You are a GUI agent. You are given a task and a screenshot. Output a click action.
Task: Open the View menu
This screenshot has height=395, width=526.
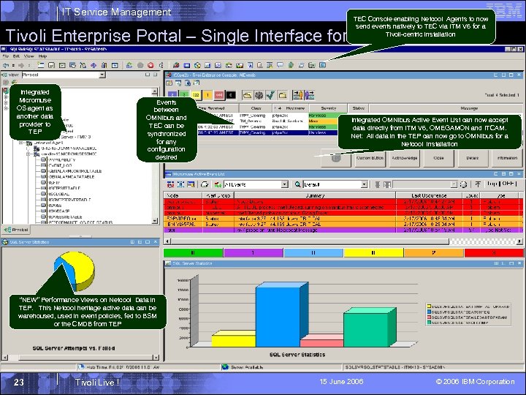click(28, 56)
